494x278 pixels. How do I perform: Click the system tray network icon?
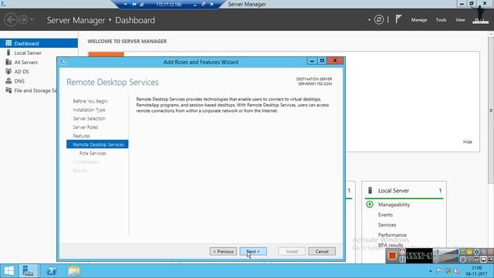coord(448,271)
